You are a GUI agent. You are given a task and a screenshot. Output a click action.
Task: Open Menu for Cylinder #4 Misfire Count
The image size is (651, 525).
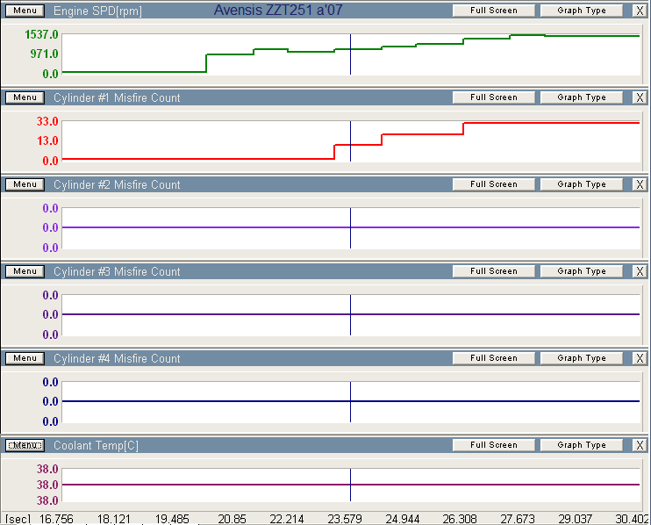25,358
